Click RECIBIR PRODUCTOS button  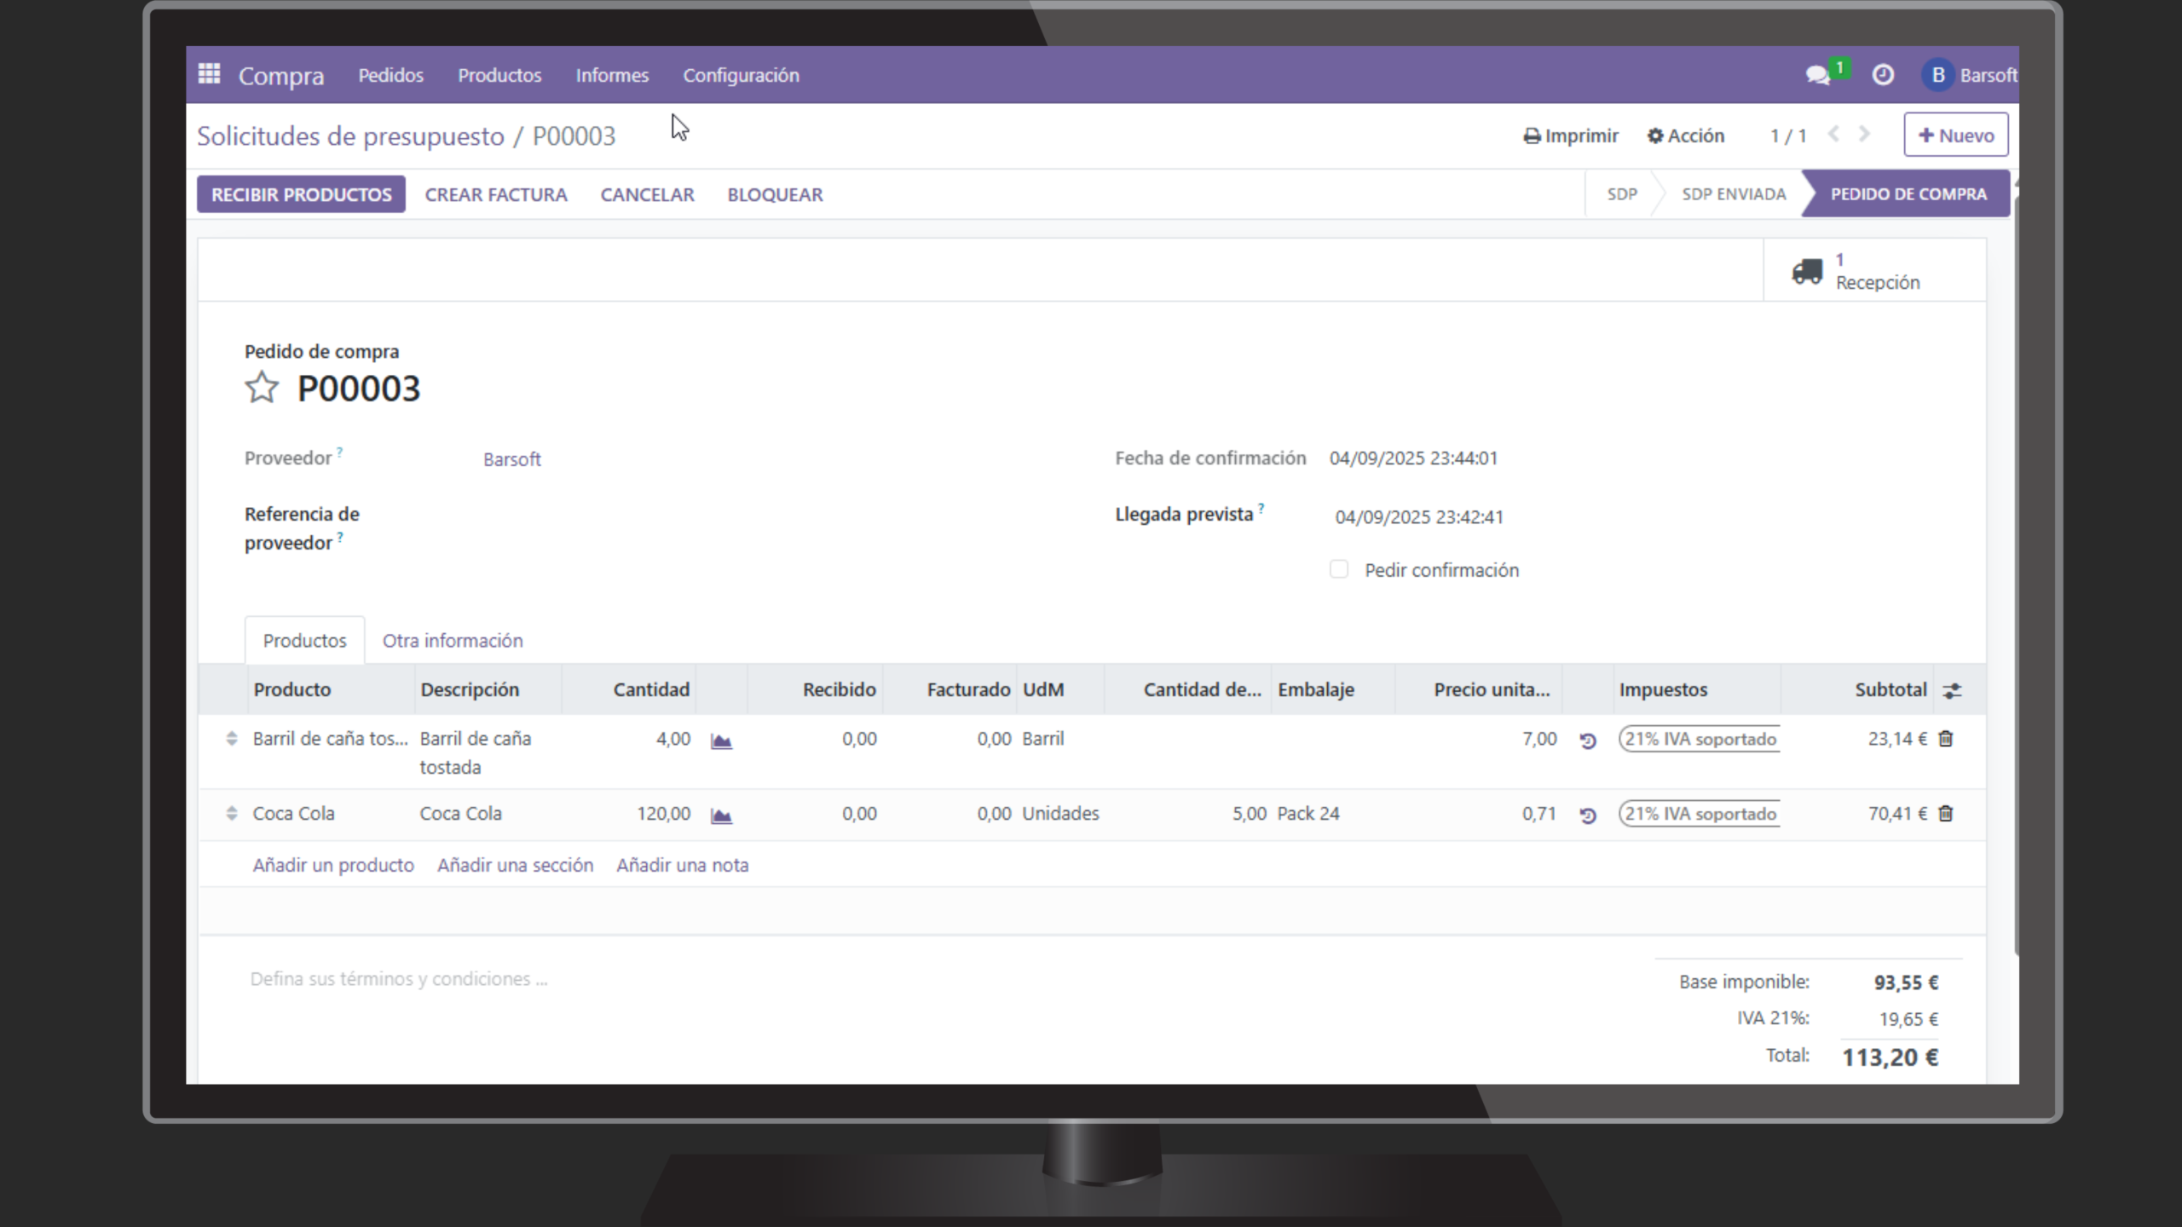(x=301, y=194)
